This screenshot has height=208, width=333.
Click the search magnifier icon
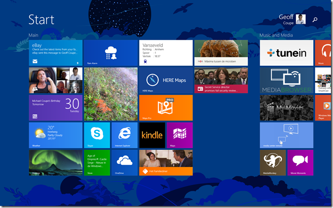[x=315, y=20]
